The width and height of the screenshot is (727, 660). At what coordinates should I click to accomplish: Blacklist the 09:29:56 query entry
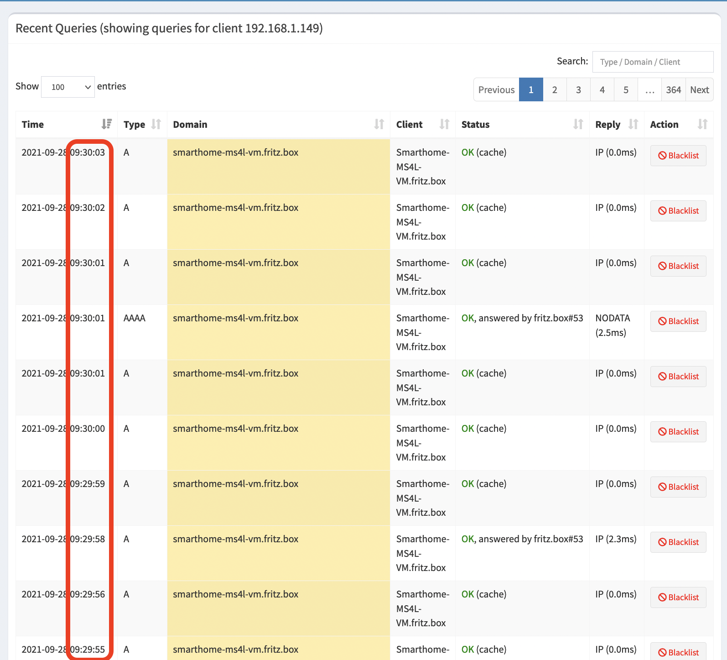coord(678,597)
